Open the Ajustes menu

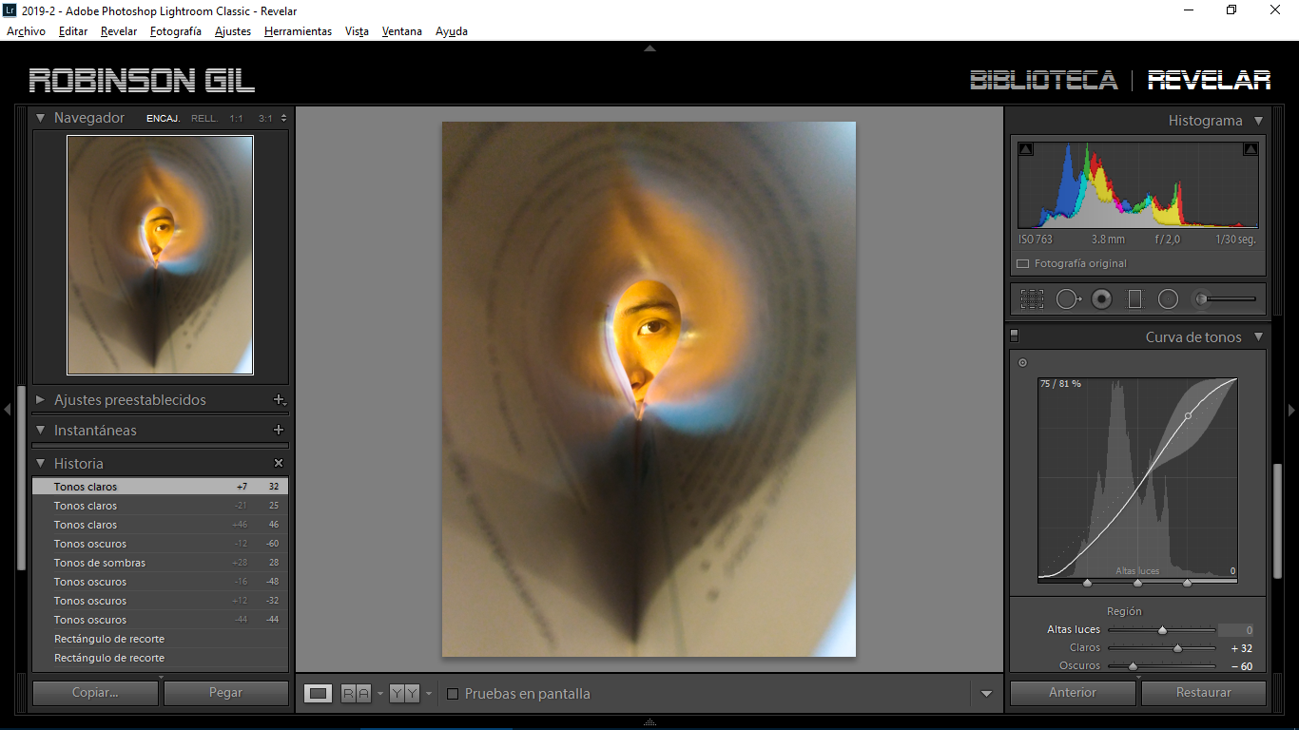pyautogui.click(x=233, y=31)
